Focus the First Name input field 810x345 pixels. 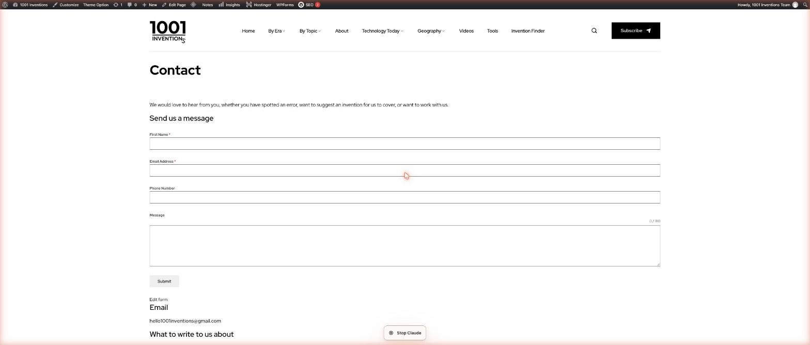click(x=405, y=144)
